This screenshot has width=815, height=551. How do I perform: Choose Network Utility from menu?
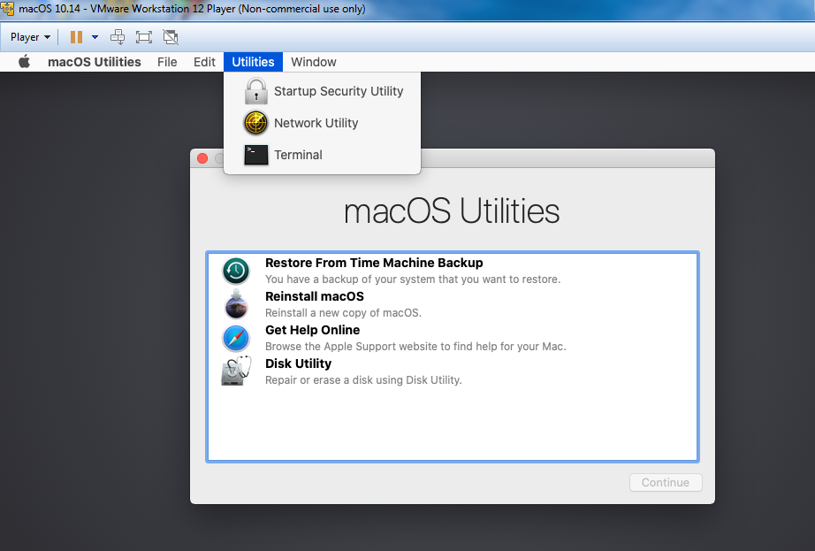point(323,123)
